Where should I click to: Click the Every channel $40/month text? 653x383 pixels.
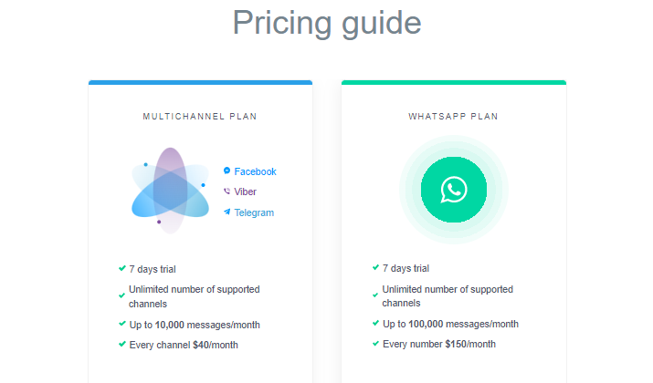[x=184, y=345]
